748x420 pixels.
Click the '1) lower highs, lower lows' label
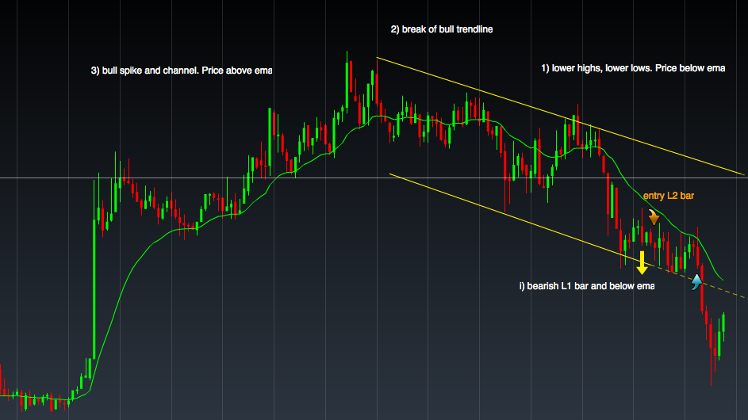click(633, 68)
